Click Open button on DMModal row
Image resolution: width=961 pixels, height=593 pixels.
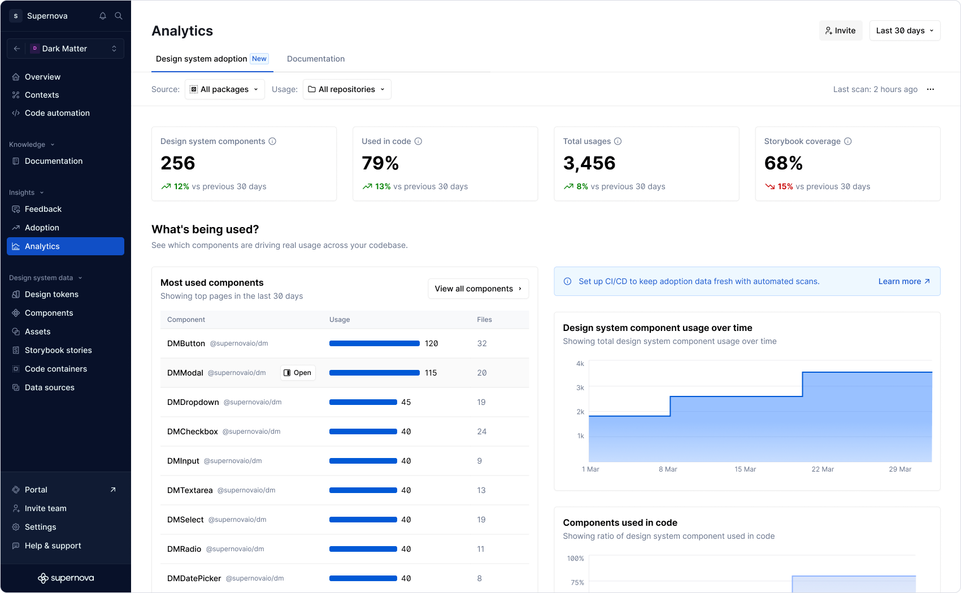pos(298,373)
